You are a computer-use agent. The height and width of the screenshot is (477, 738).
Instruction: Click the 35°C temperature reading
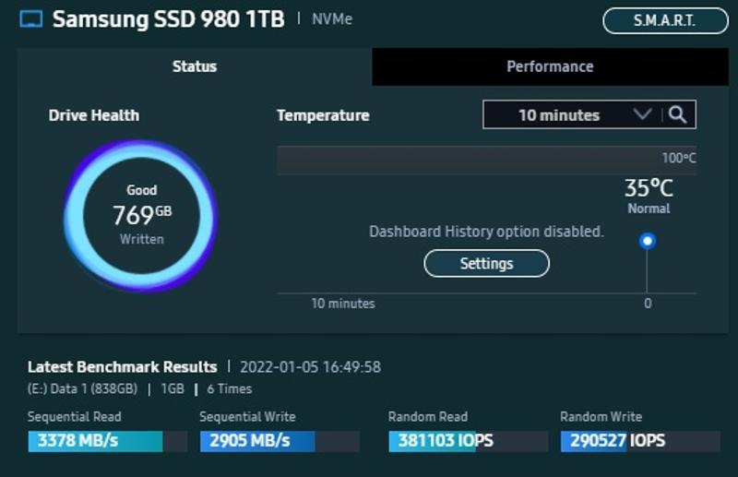[x=649, y=188]
